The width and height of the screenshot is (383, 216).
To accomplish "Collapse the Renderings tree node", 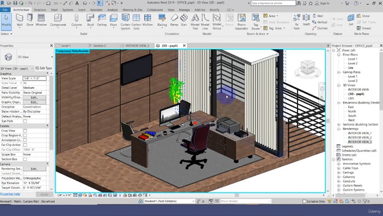I will (x=339, y=129).
